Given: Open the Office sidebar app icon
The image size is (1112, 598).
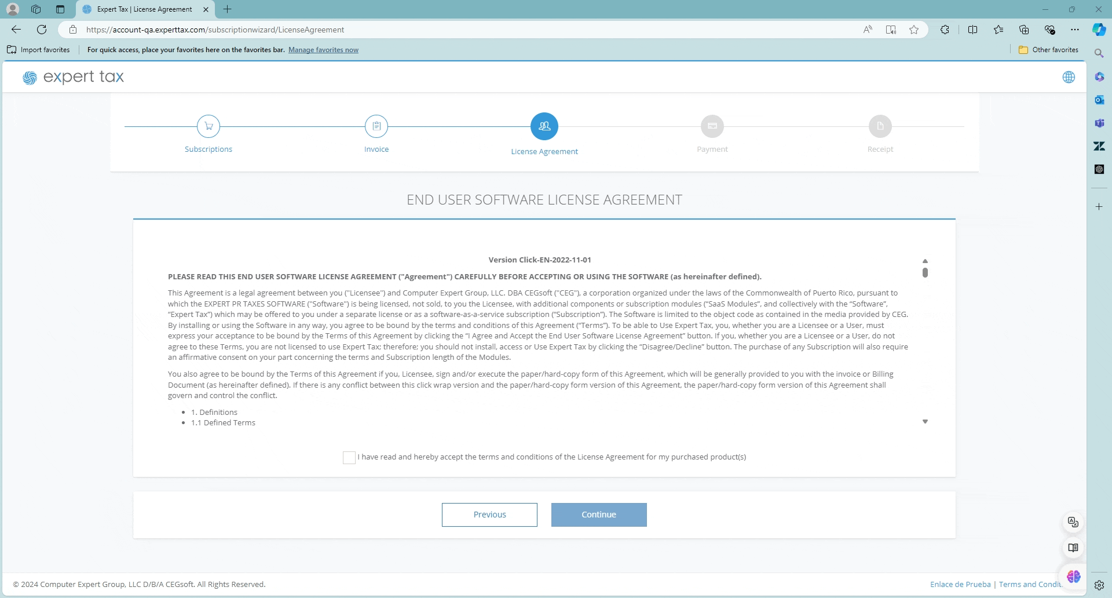Looking at the screenshot, I should [x=1099, y=76].
